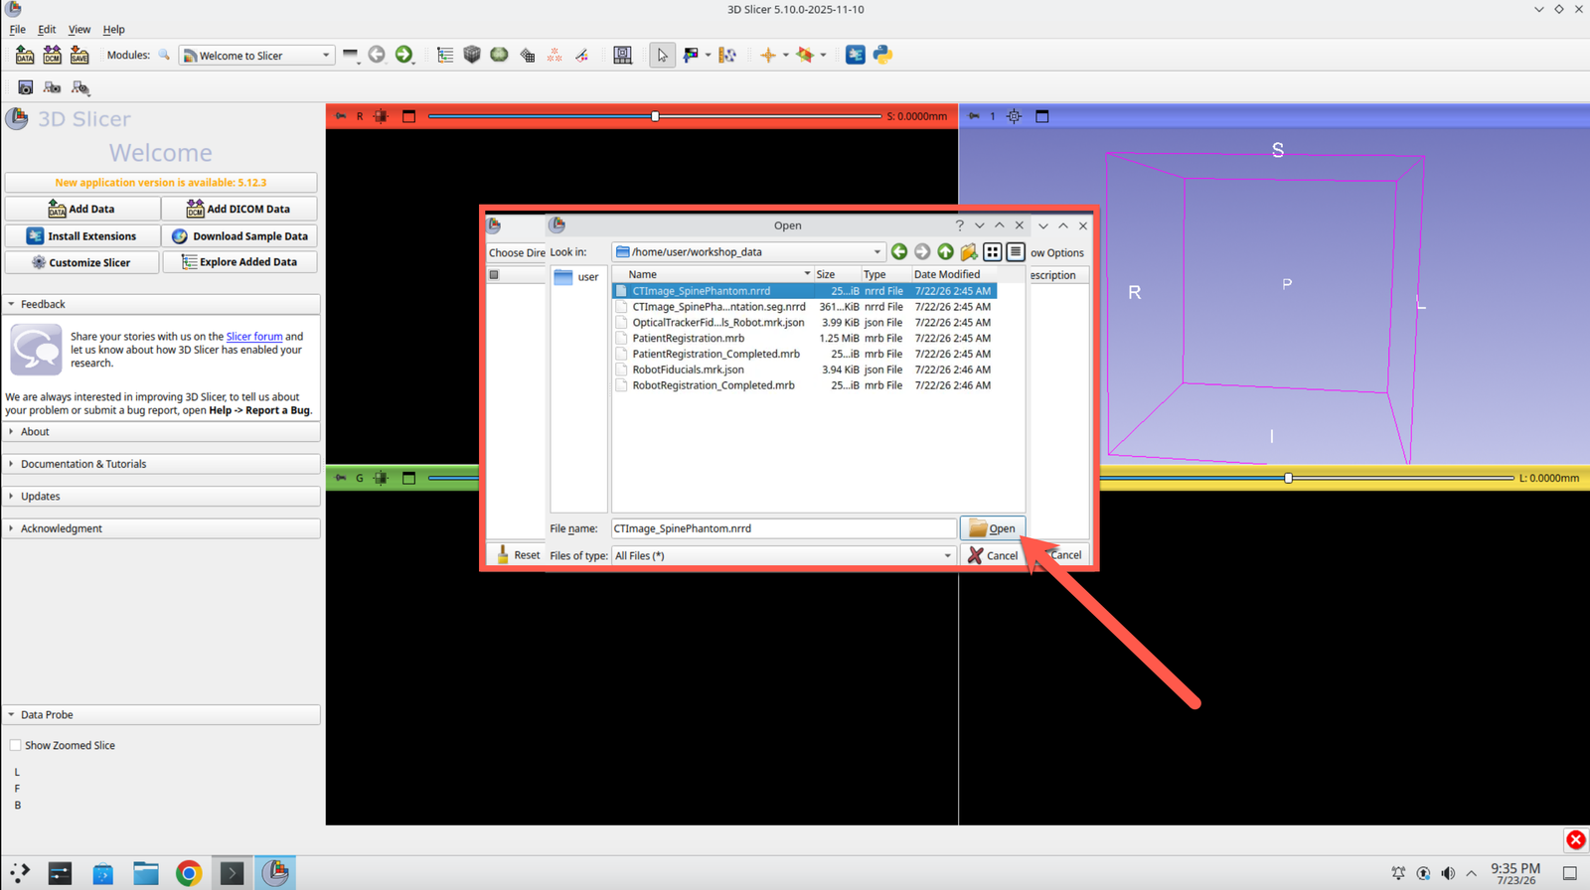Click the Reset button
1590x890 pixels.
click(x=518, y=555)
